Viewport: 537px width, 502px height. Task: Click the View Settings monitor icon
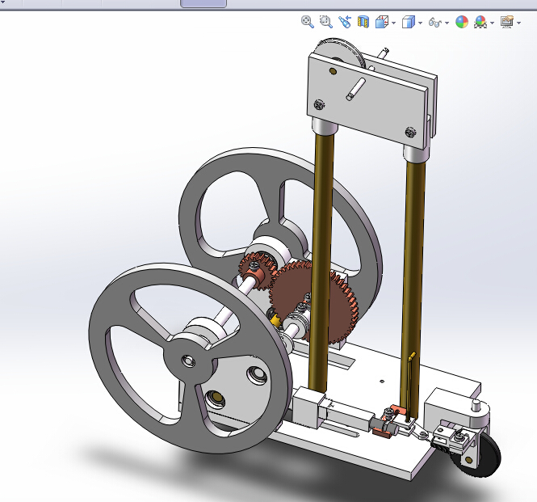[507, 22]
